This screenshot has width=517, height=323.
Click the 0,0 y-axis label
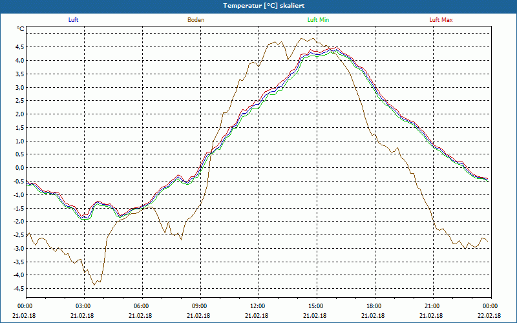(x=19, y=168)
